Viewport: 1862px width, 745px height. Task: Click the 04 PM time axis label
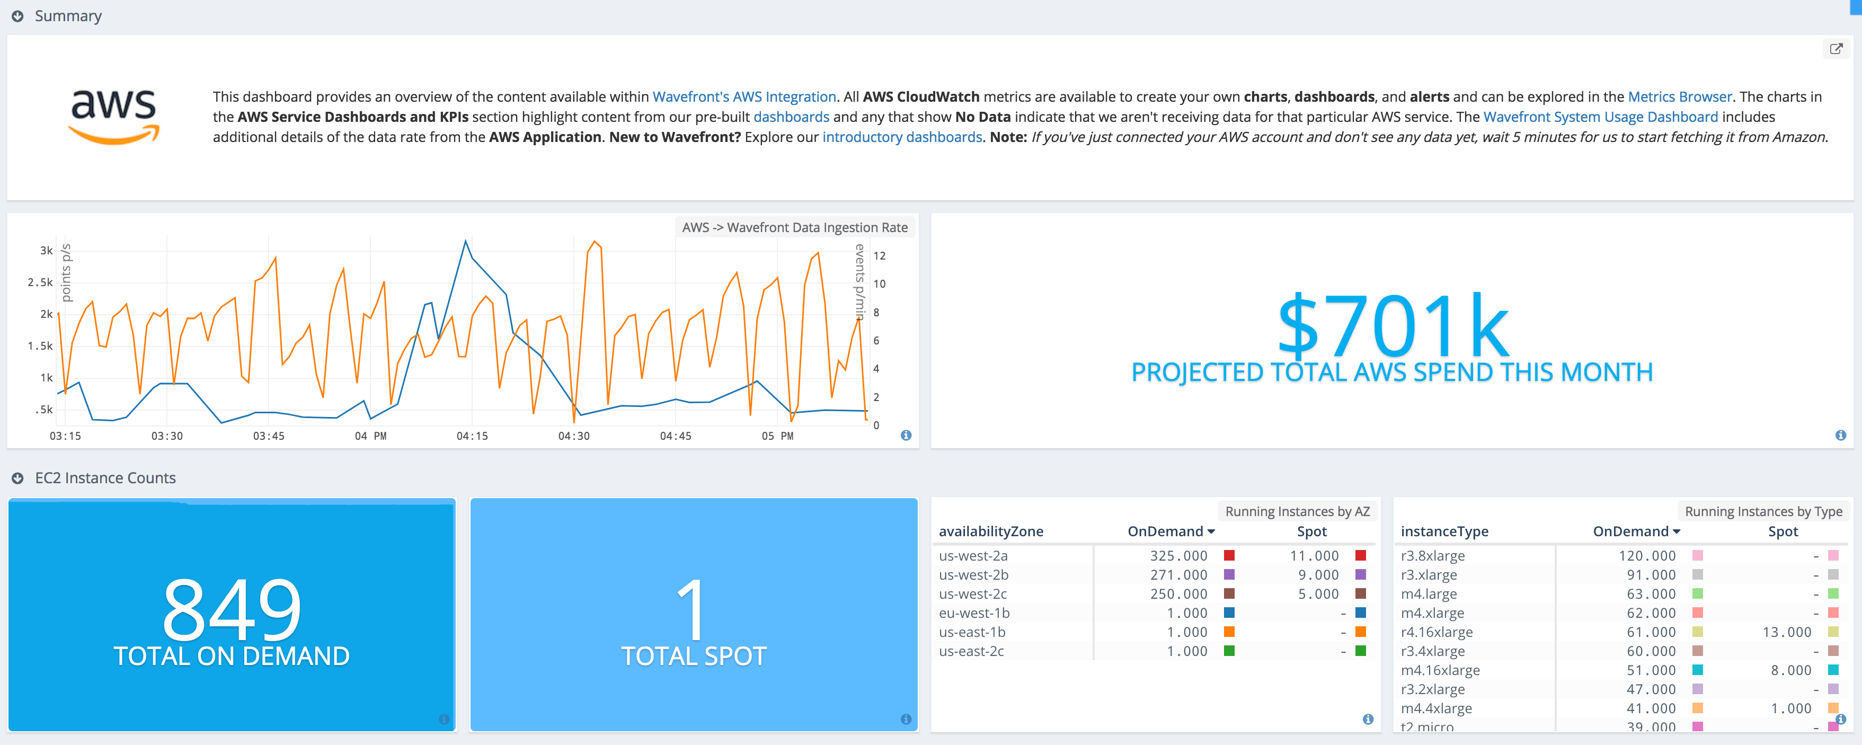click(370, 437)
